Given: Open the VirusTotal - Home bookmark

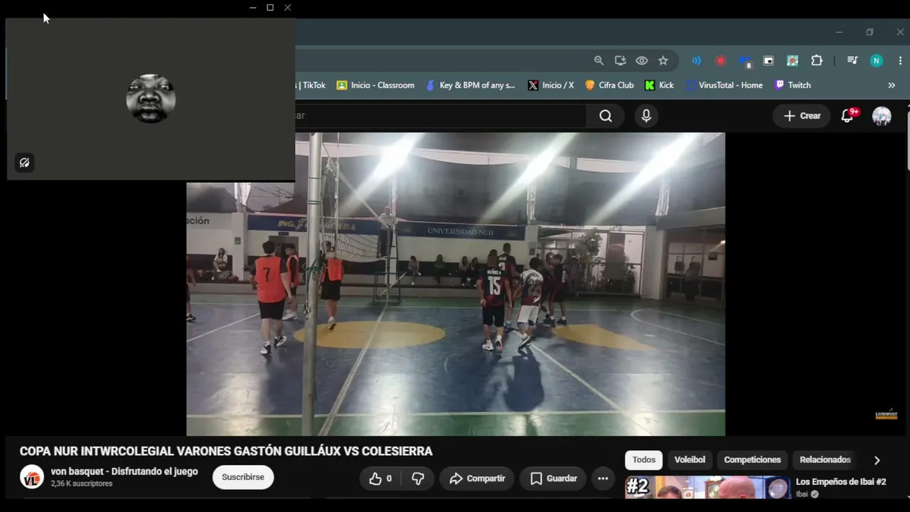Looking at the screenshot, I should click(724, 85).
